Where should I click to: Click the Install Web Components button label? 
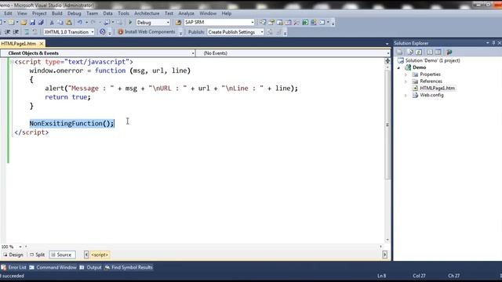tap(150, 32)
